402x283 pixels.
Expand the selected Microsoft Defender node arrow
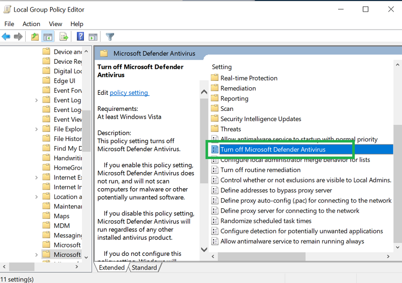point(36,254)
